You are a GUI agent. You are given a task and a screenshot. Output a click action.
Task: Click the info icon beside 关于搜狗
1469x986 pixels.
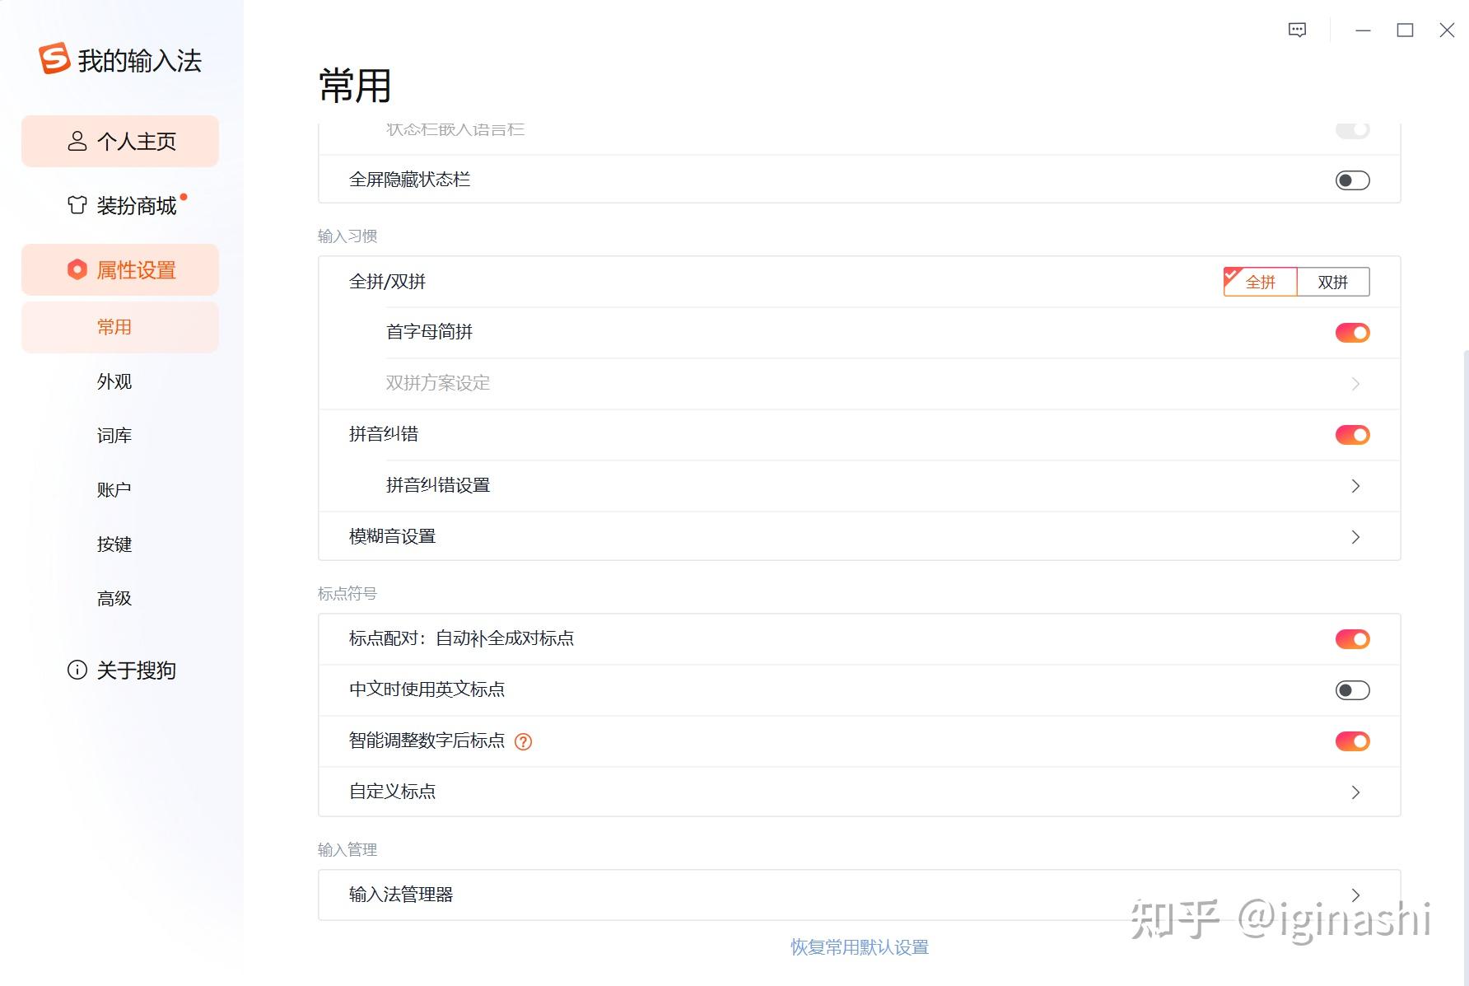click(76, 670)
